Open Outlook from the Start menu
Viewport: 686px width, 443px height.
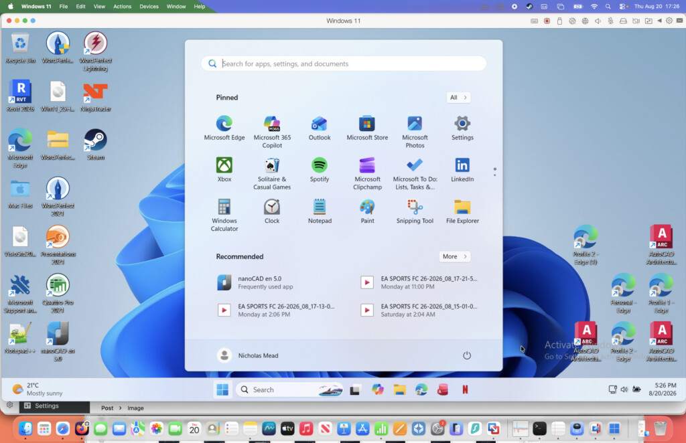[320, 128]
